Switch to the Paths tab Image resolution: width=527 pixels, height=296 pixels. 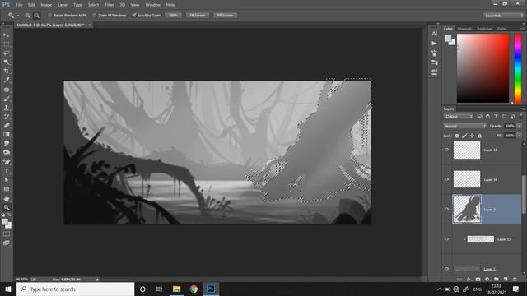[501, 29]
